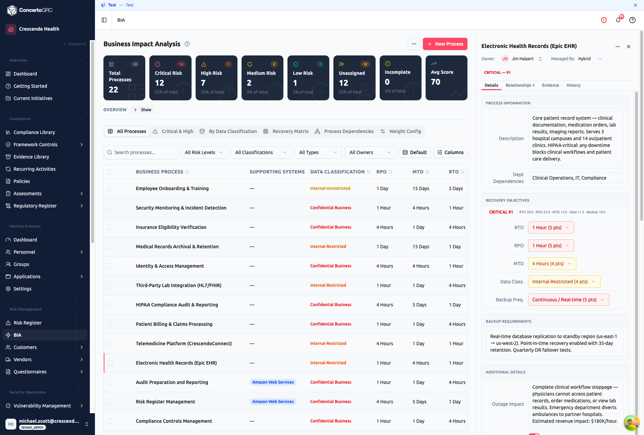Click the ConcertoGRC logo
Image resolution: width=644 pixels, height=435 pixels.
point(30,10)
